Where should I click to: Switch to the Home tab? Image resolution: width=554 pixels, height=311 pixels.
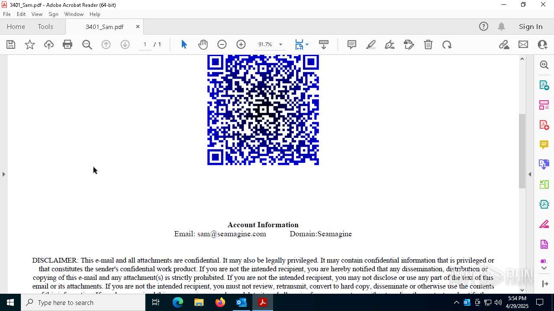(x=16, y=27)
